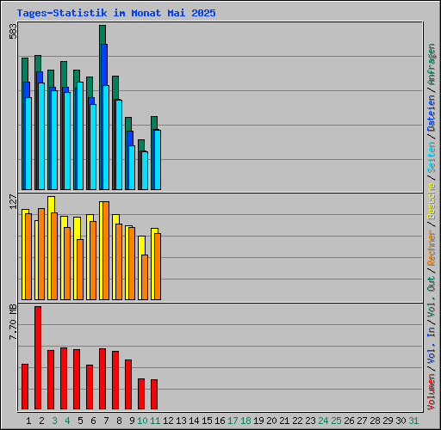Click the red Volumen bar for day 11
Screen dimensions: 441x430
point(154,394)
